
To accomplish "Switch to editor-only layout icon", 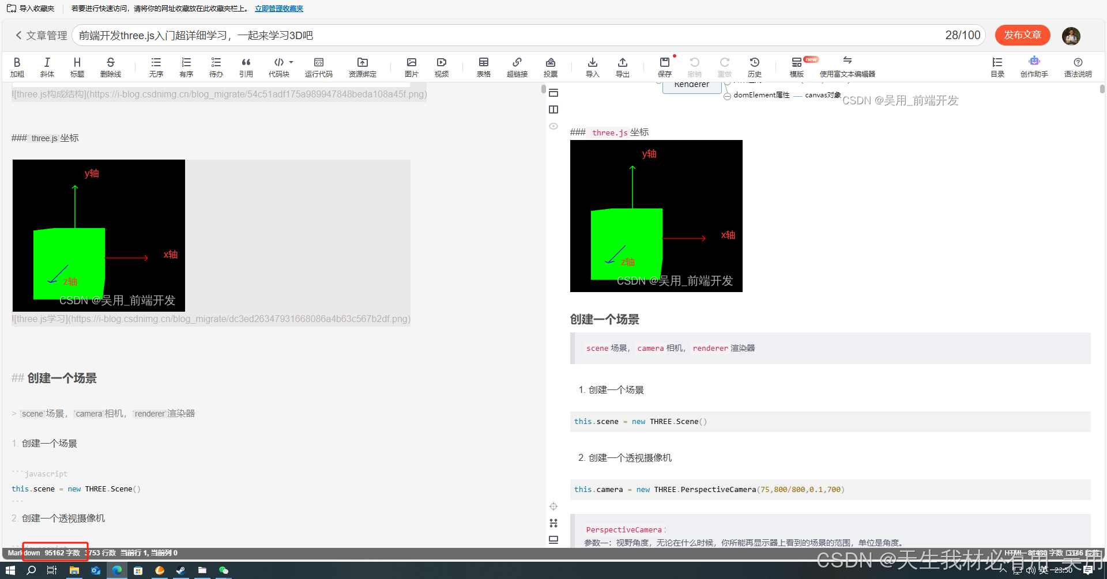I will coord(553,93).
